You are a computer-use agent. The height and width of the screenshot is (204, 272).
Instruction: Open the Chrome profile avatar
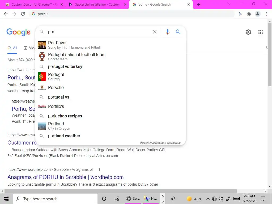point(258,14)
